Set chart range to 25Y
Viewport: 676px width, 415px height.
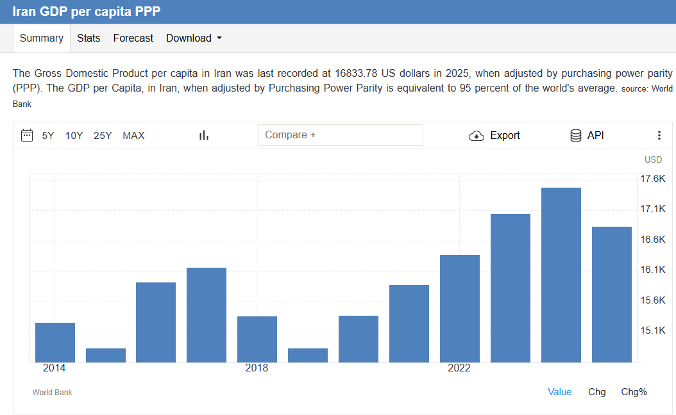point(103,136)
